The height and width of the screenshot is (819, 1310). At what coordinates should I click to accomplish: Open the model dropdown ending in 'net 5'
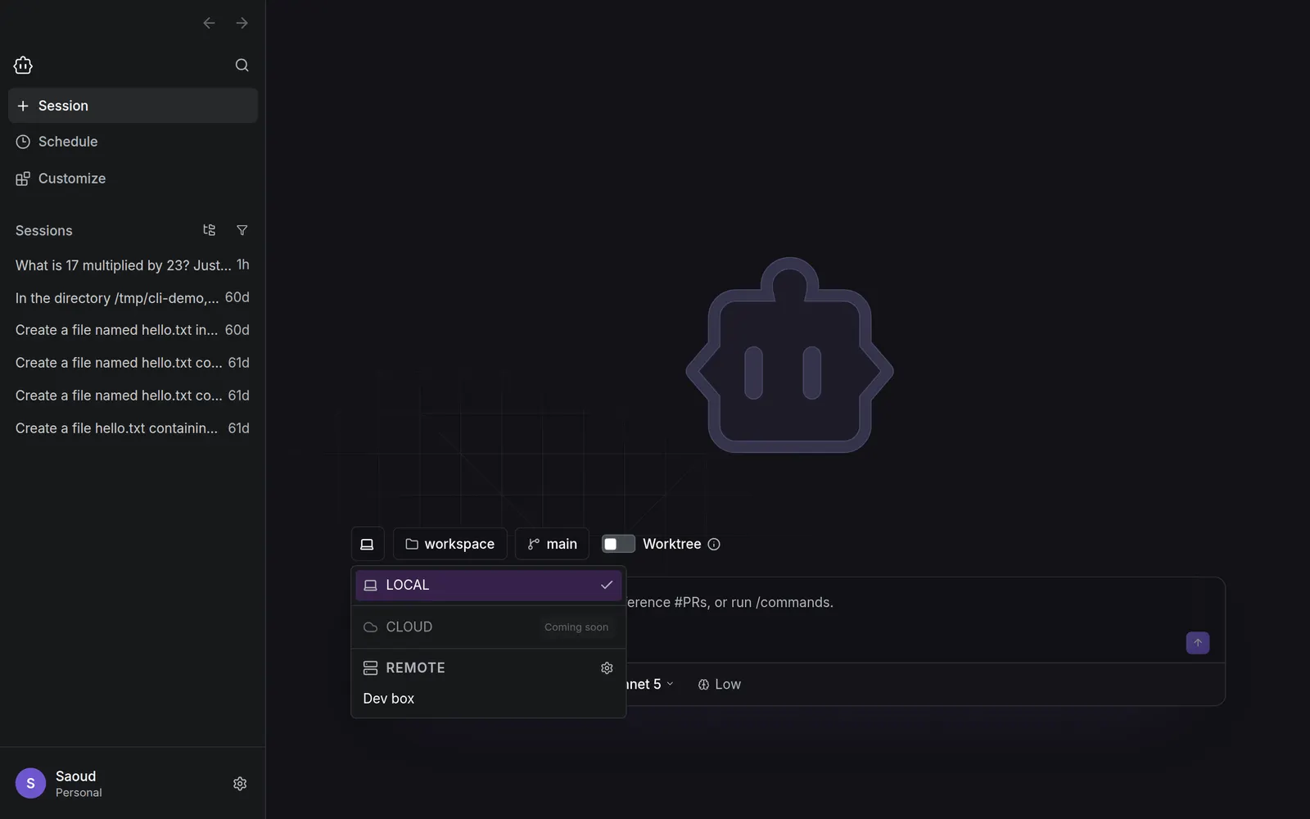[651, 684]
